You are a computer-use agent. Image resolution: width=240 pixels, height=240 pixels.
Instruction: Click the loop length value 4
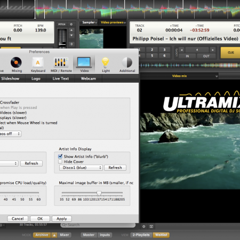[x=197, y=50]
